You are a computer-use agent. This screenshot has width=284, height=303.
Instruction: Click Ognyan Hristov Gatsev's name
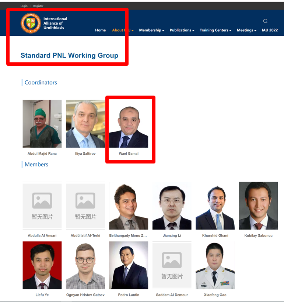[85, 295]
